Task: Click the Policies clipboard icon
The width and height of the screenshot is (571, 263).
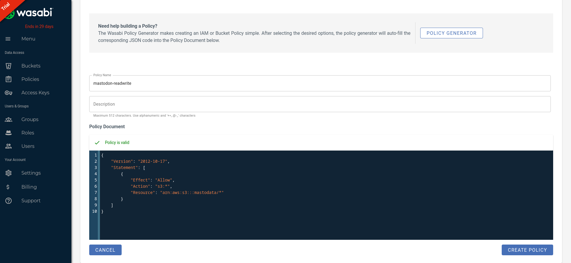Action: click(x=9, y=79)
